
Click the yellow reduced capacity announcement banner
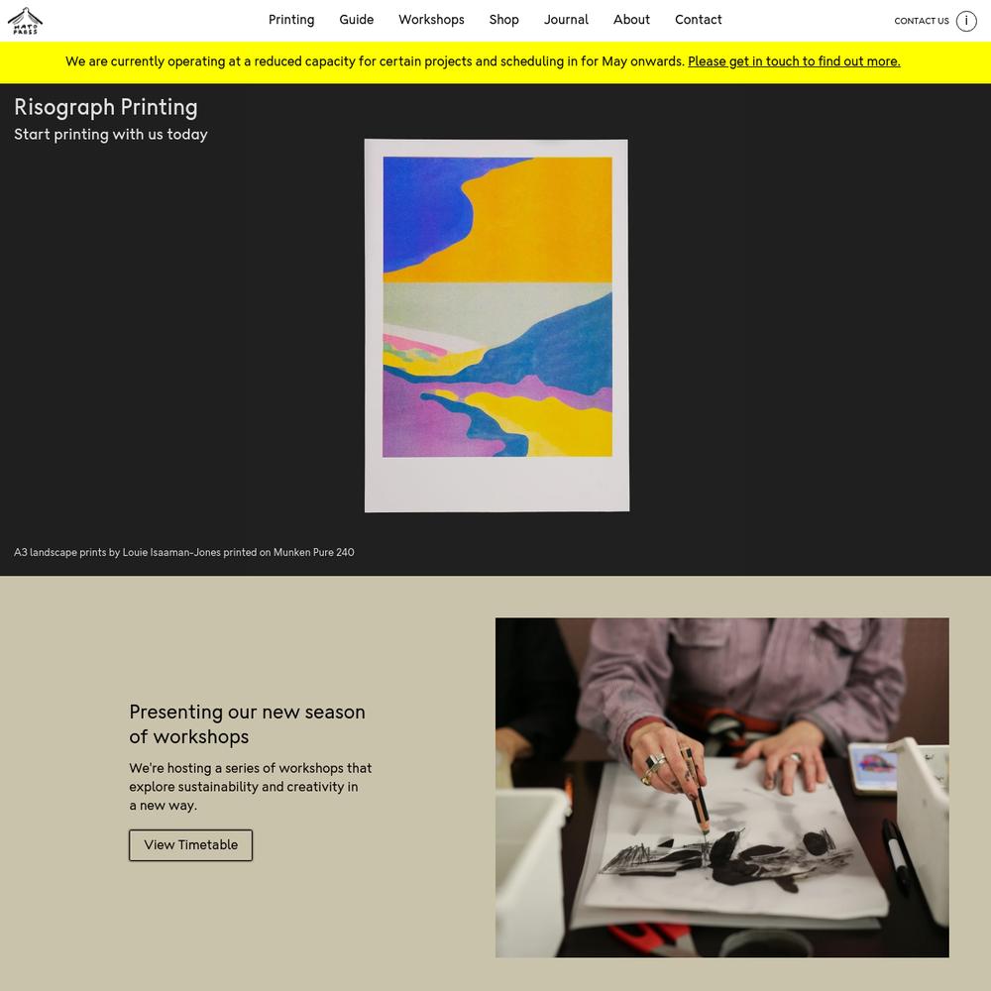tap(495, 61)
